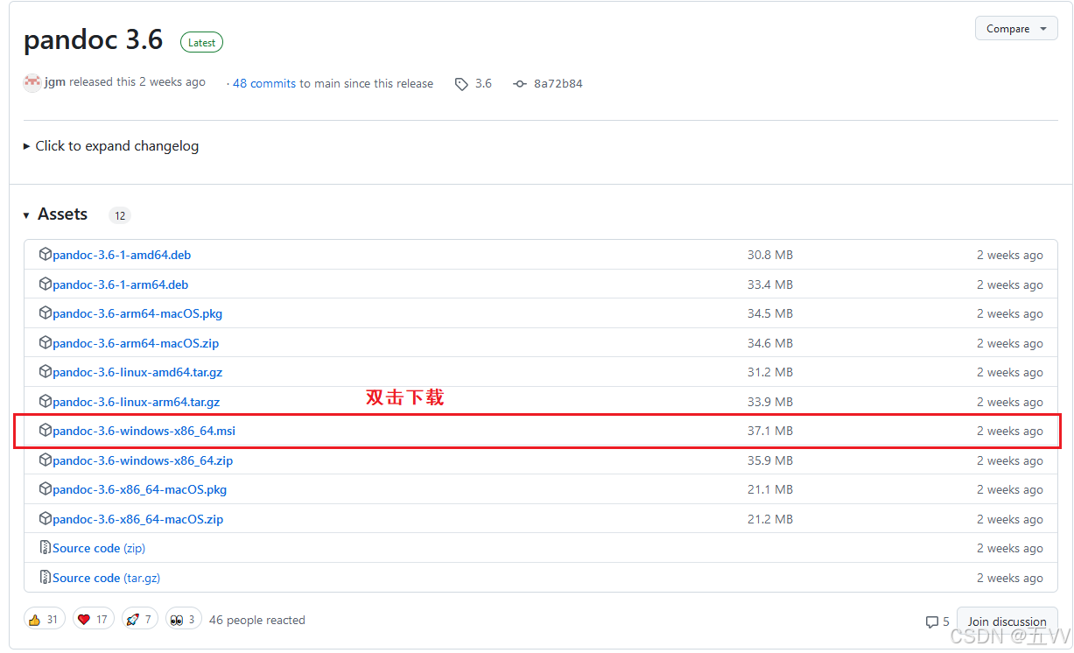Download pandoc-3.6-1-arm64.deb

point(120,284)
